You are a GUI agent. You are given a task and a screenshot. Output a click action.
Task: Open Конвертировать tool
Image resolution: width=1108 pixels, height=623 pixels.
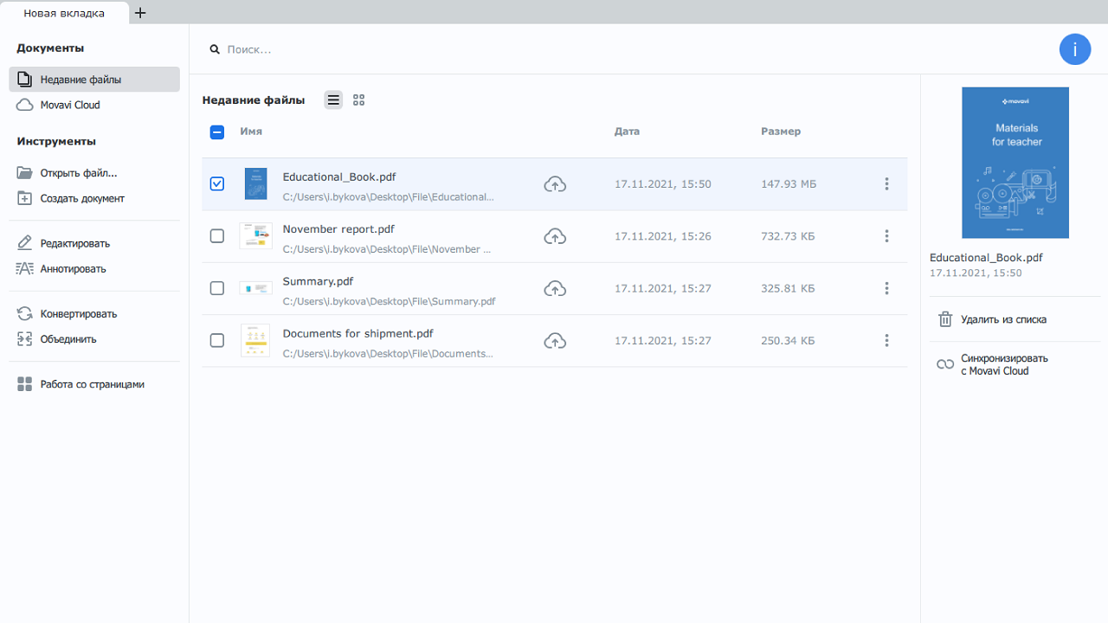click(x=94, y=314)
